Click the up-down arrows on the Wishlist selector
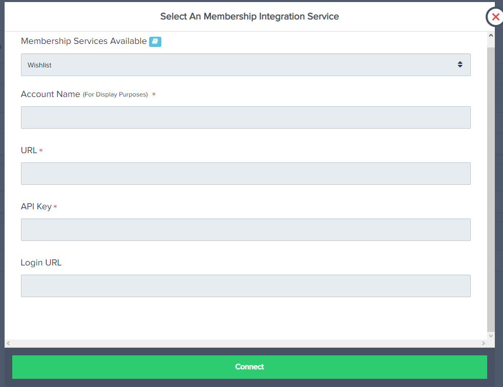Image resolution: width=503 pixels, height=387 pixels. click(460, 65)
